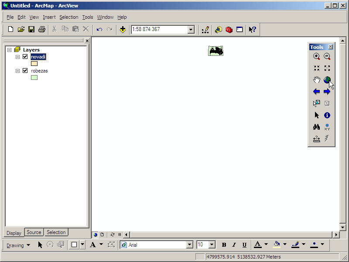Select the Zoom In magnifier tool
This screenshot has height=262, width=349.
317,56
